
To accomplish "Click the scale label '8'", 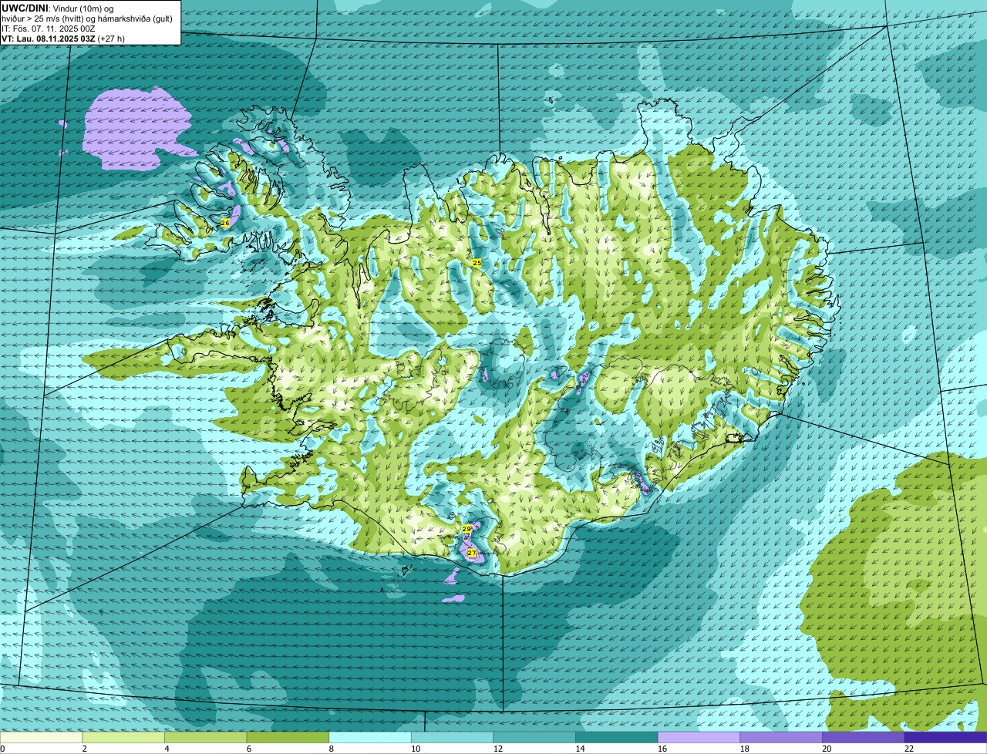I will click(x=331, y=749).
